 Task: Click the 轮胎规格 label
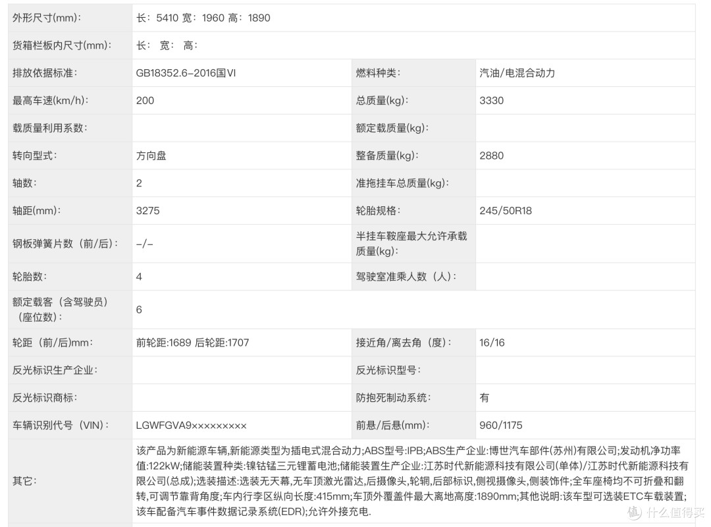click(x=378, y=211)
